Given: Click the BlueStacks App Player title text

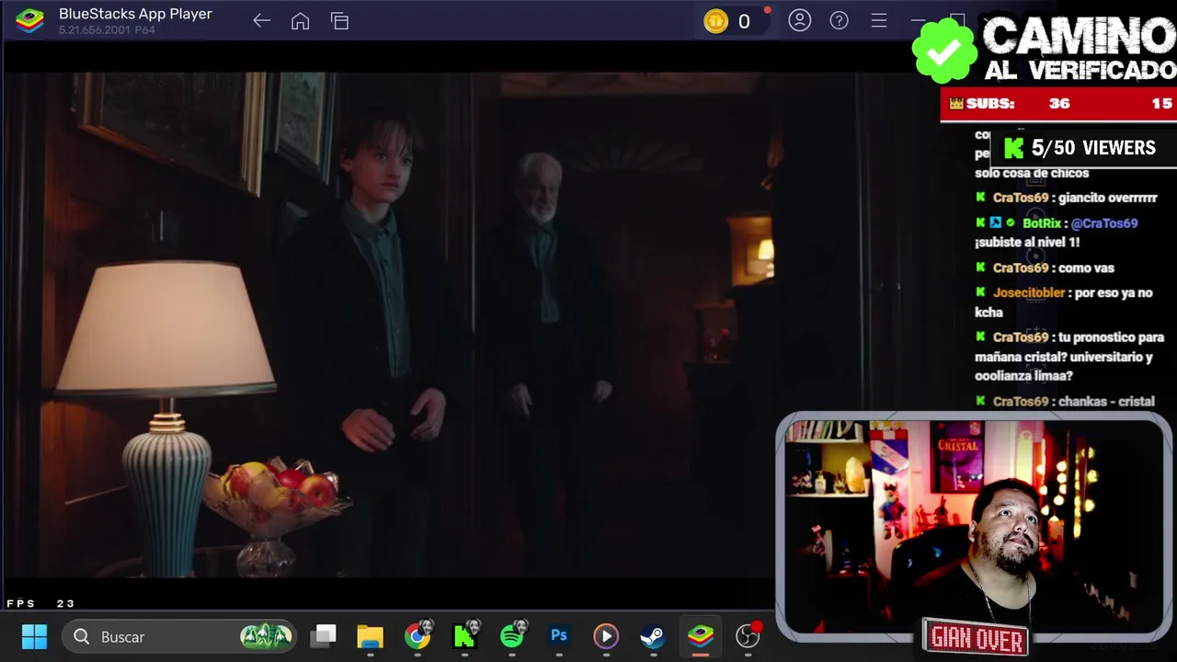Looking at the screenshot, I should (x=135, y=14).
